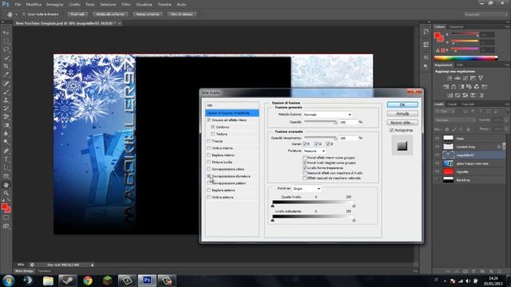Open the Filtro menu
Image resolution: width=511 pixels, height=287 pixels.
click(x=126, y=5)
